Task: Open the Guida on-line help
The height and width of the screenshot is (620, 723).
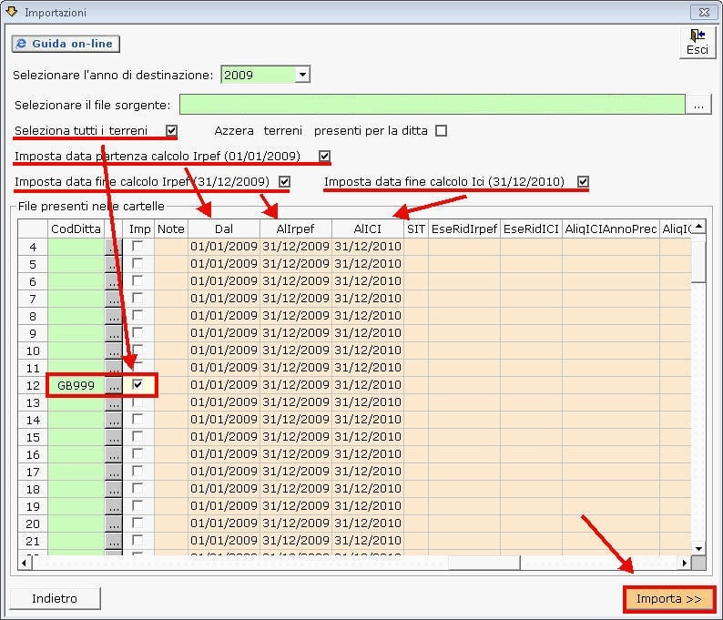Action: pos(66,44)
